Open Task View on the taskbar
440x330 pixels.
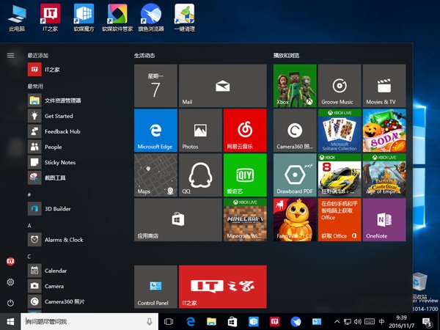pos(169,322)
